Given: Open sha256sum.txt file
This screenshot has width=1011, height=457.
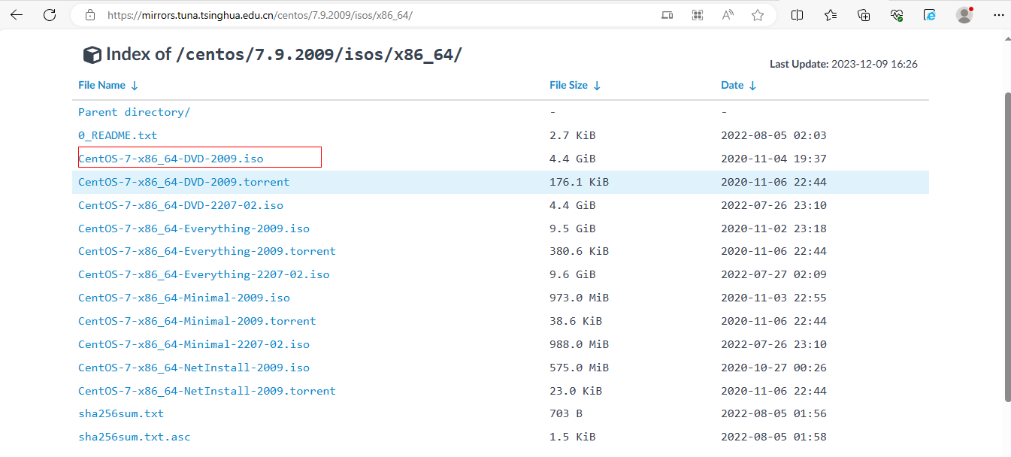Looking at the screenshot, I should pyautogui.click(x=121, y=413).
